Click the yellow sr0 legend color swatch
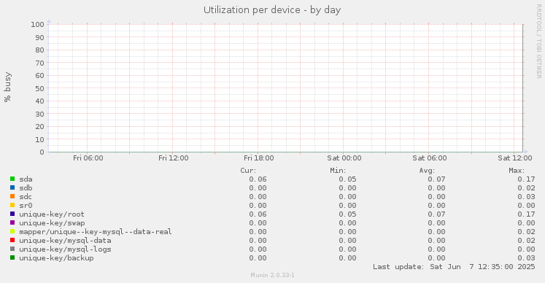The width and height of the screenshot is (545, 283). pos(12,205)
